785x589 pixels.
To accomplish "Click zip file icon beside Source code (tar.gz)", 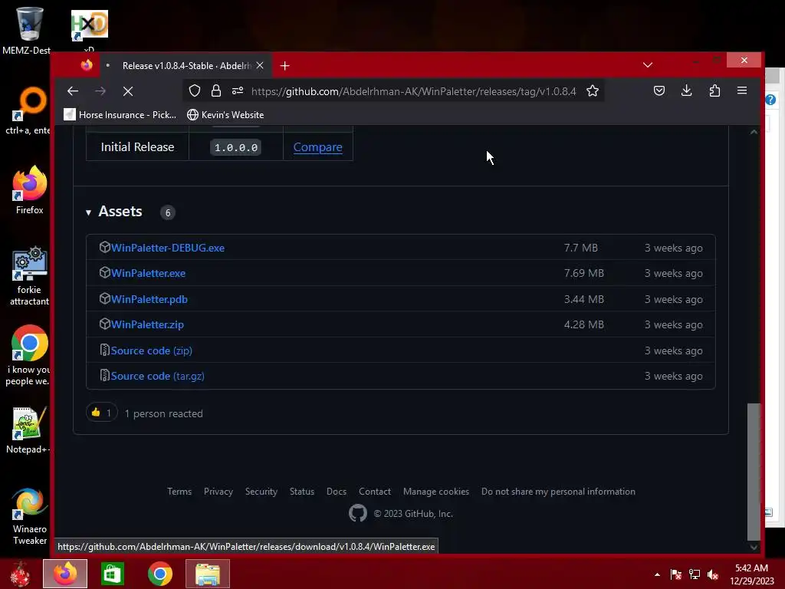I will (104, 375).
